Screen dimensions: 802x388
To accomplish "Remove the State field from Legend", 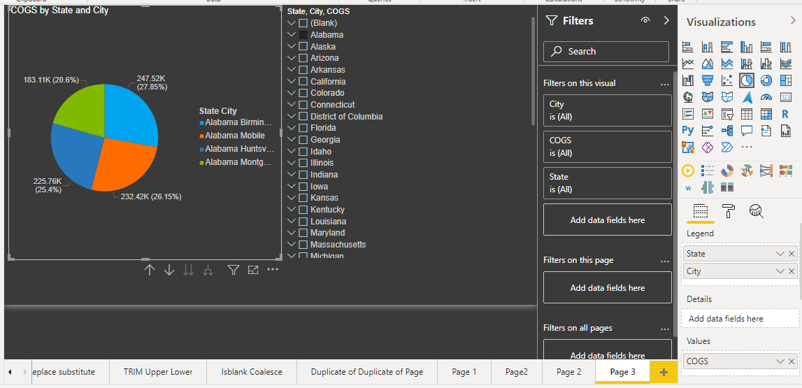I will coord(792,254).
